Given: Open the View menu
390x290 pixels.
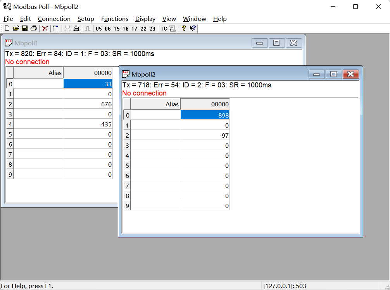Looking at the screenshot, I should point(169,19).
